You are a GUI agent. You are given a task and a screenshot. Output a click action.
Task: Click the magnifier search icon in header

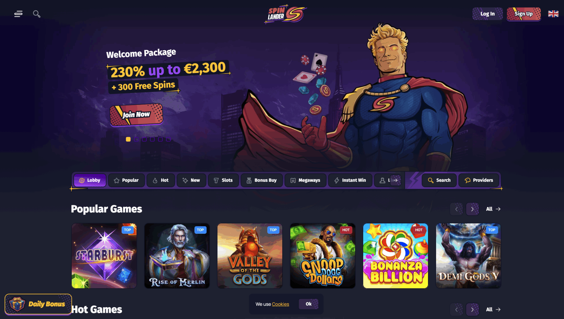37,14
